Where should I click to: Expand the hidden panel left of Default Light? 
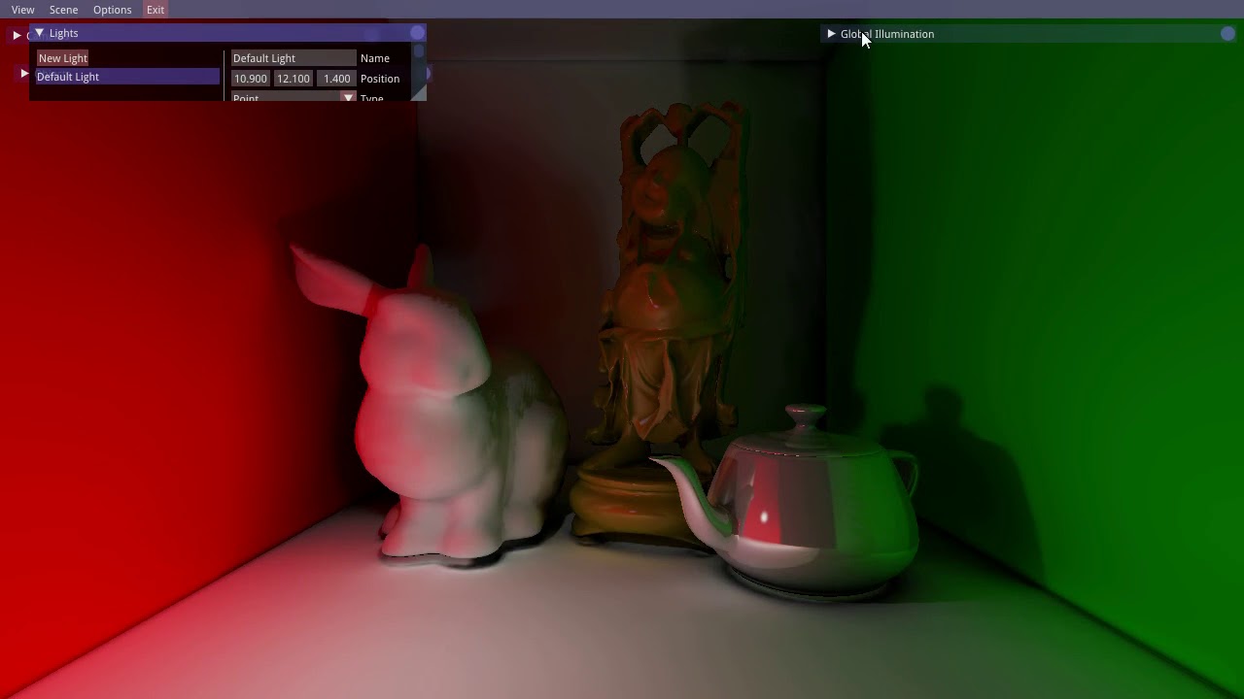click(x=24, y=74)
